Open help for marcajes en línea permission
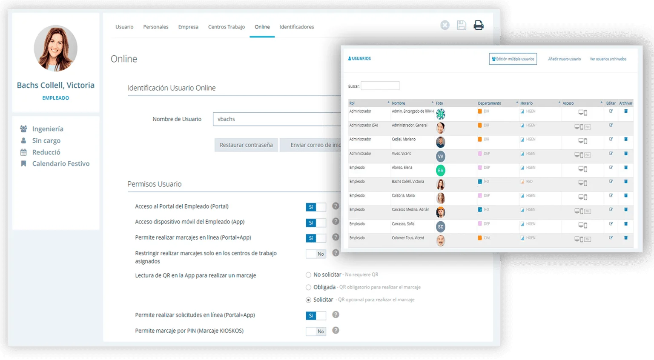Image resolution: width=654 pixels, height=360 pixels. click(336, 237)
